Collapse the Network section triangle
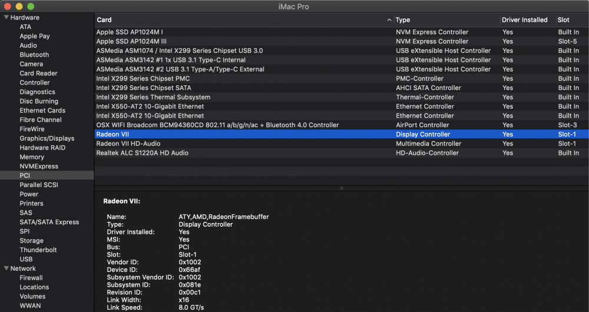This screenshot has height=312, width=589. [6, 268]
